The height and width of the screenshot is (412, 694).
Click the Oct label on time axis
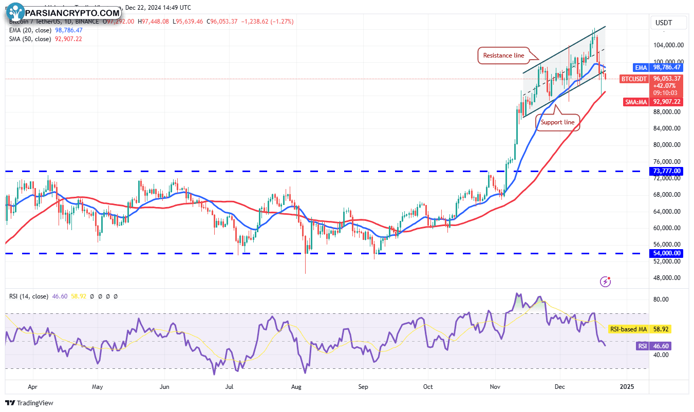[428, 386]
